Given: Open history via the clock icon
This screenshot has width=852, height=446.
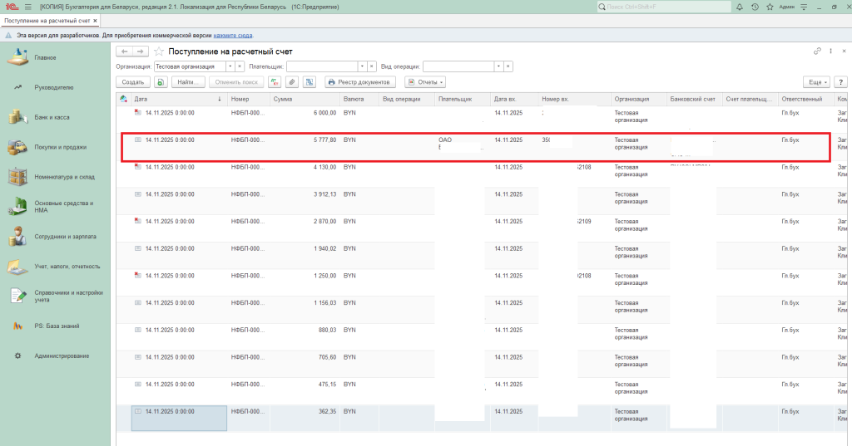Looking at the screenshot, I should [755, 7].
